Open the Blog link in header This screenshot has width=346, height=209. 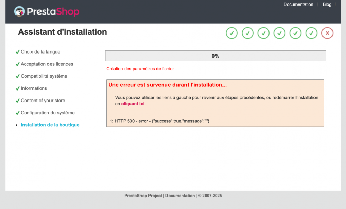[x=327, y=4]
